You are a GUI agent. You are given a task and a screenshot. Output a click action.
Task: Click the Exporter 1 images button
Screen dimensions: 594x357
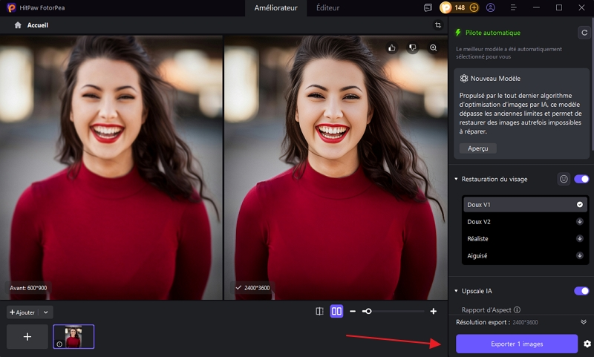pos(517,344)
